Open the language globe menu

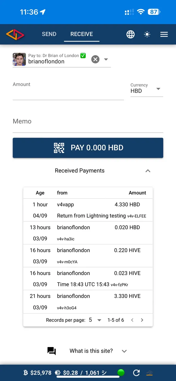coord(130,34)
